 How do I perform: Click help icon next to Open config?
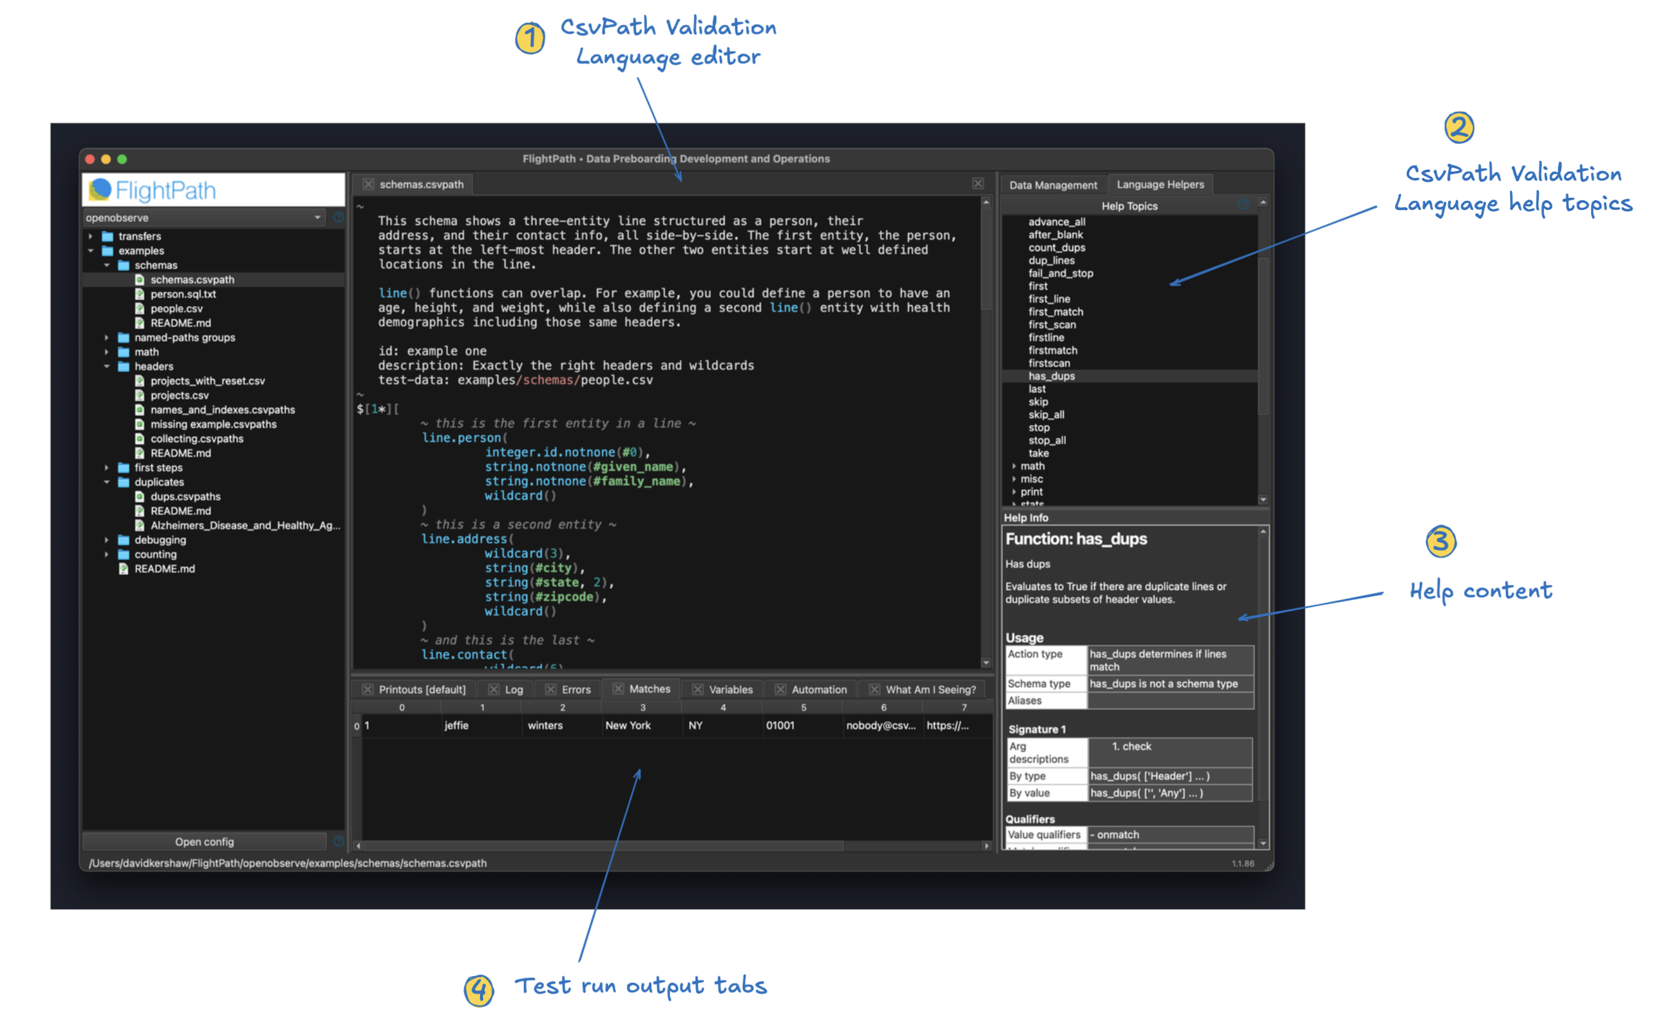[x=338, y=841]
